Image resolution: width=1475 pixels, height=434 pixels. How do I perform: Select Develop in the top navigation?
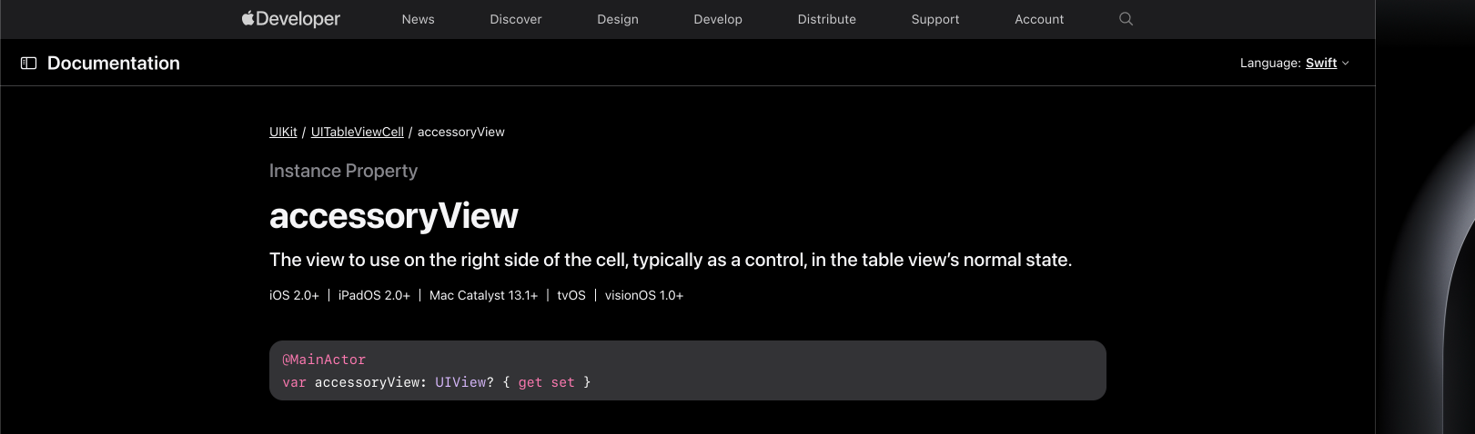(717, 19)
